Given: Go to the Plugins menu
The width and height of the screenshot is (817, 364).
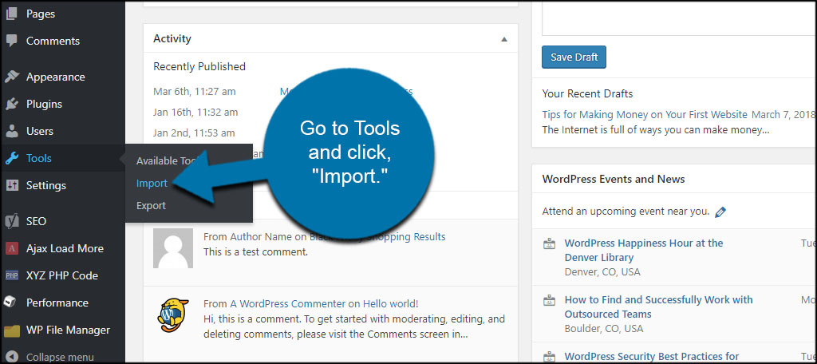Looking at the screenshot, I should (45, 104).
